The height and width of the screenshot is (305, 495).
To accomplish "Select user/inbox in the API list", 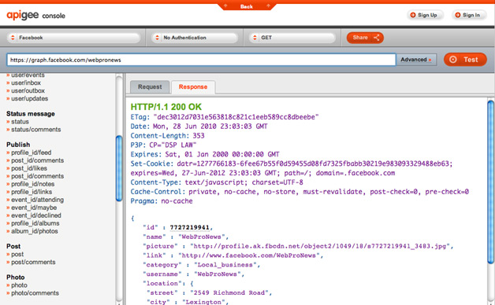I will coord(26,83).
